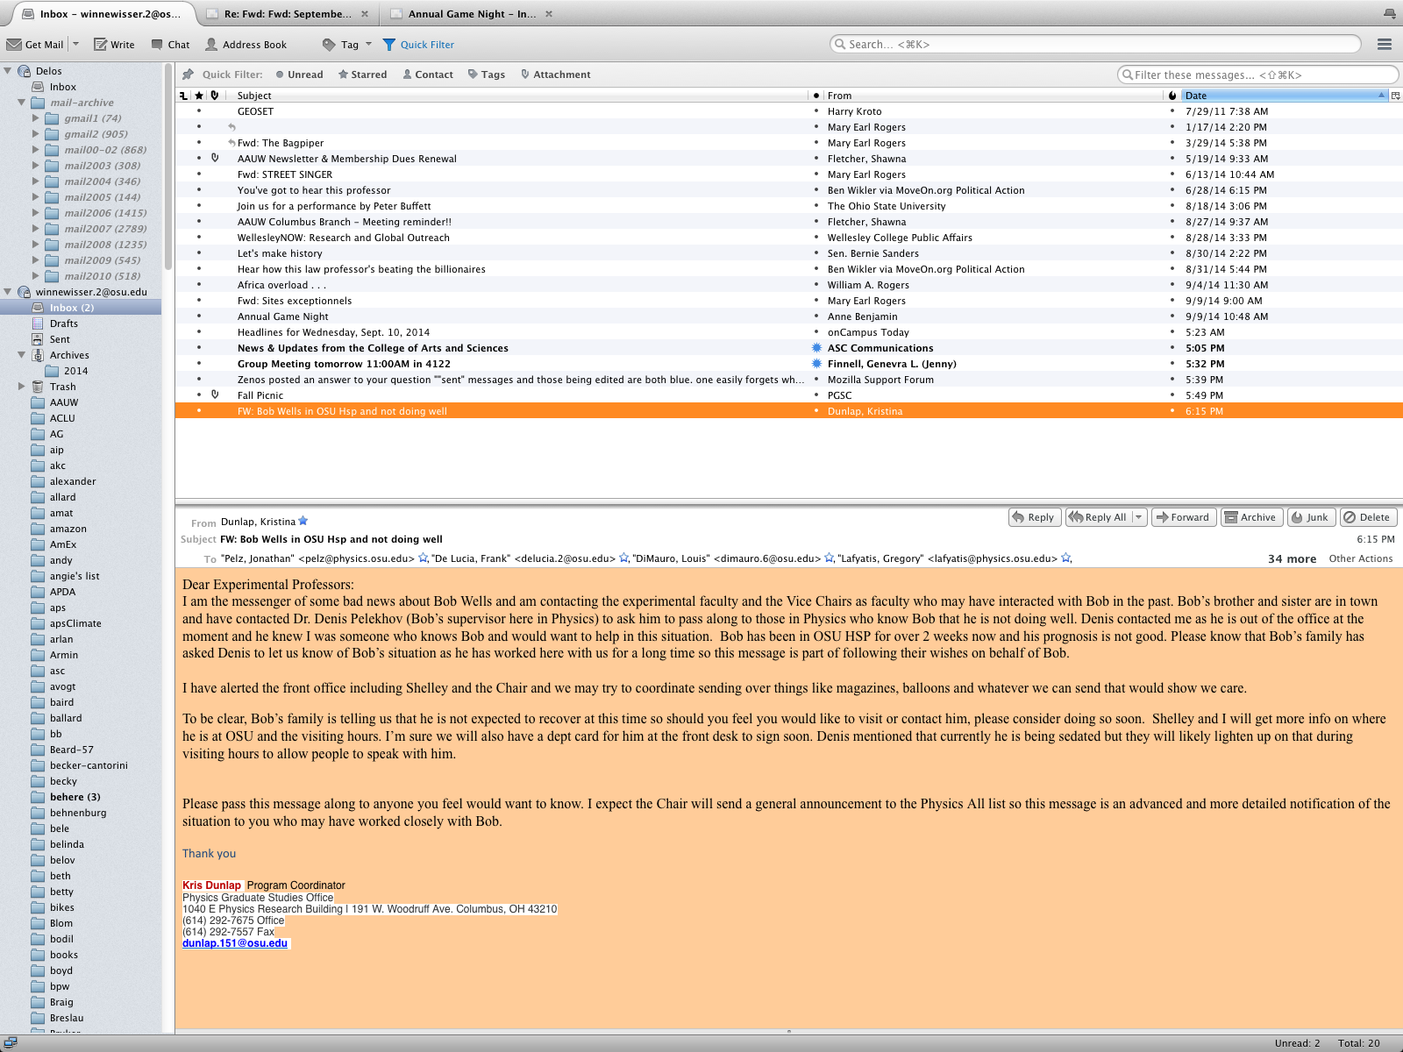Sort by starred column header
Image resolution: width=1403 pixels, height=1052 pixels.
pyautogui.click(x=199, y=96)
